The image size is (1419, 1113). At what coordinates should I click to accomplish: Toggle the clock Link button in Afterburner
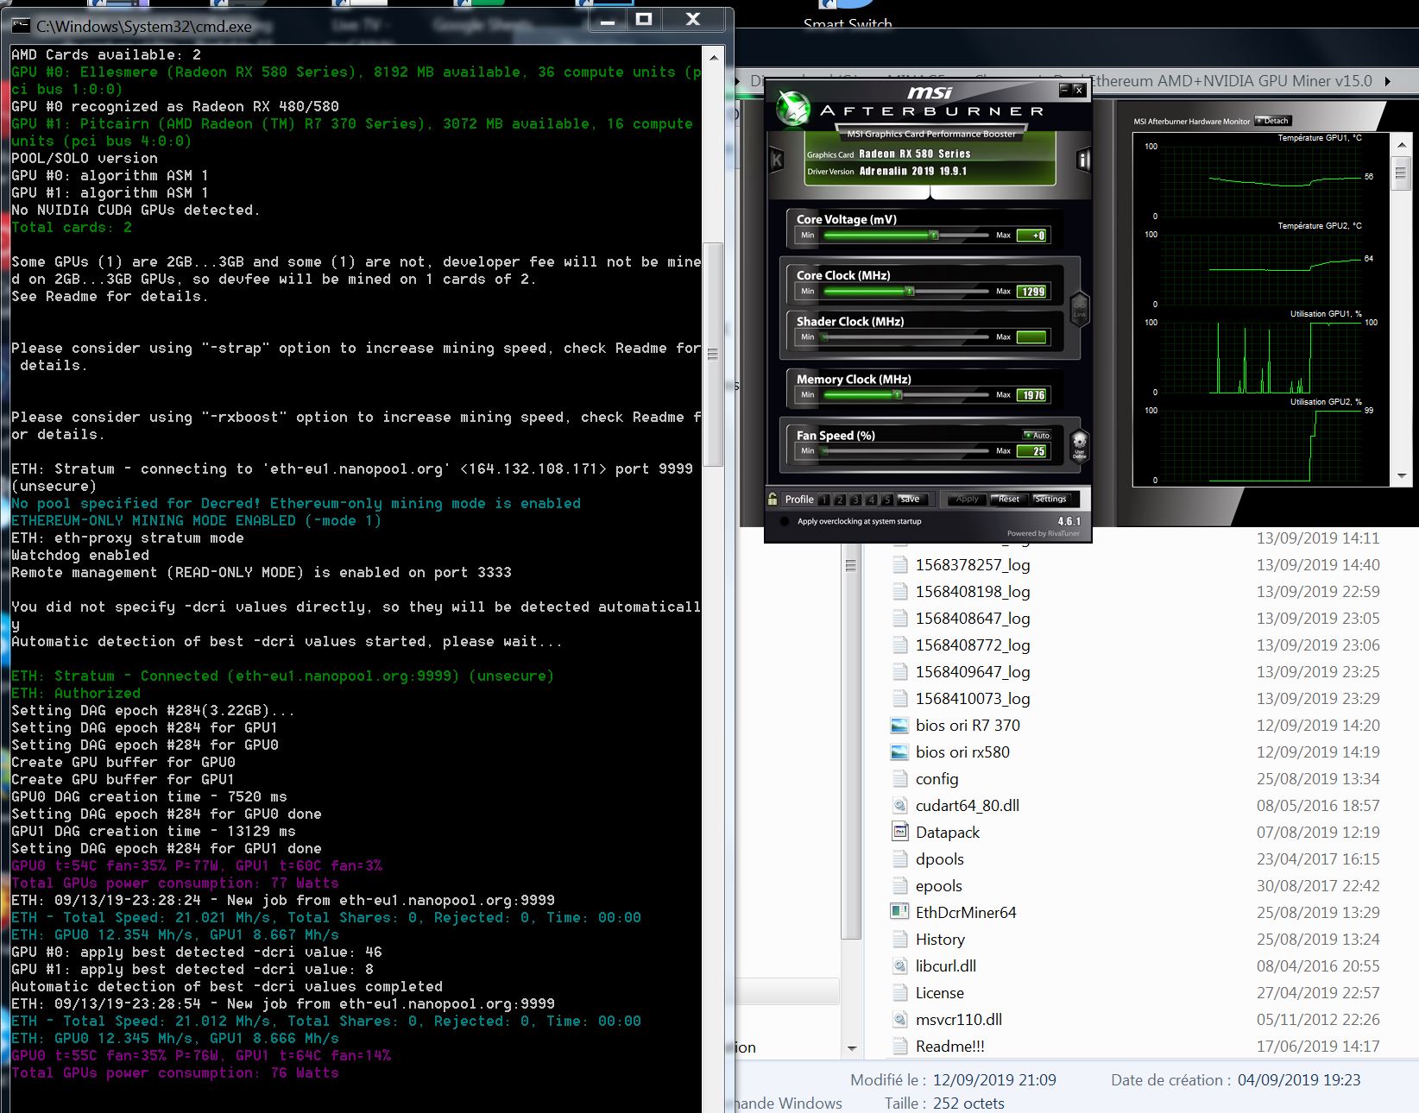click(1079, 309)
